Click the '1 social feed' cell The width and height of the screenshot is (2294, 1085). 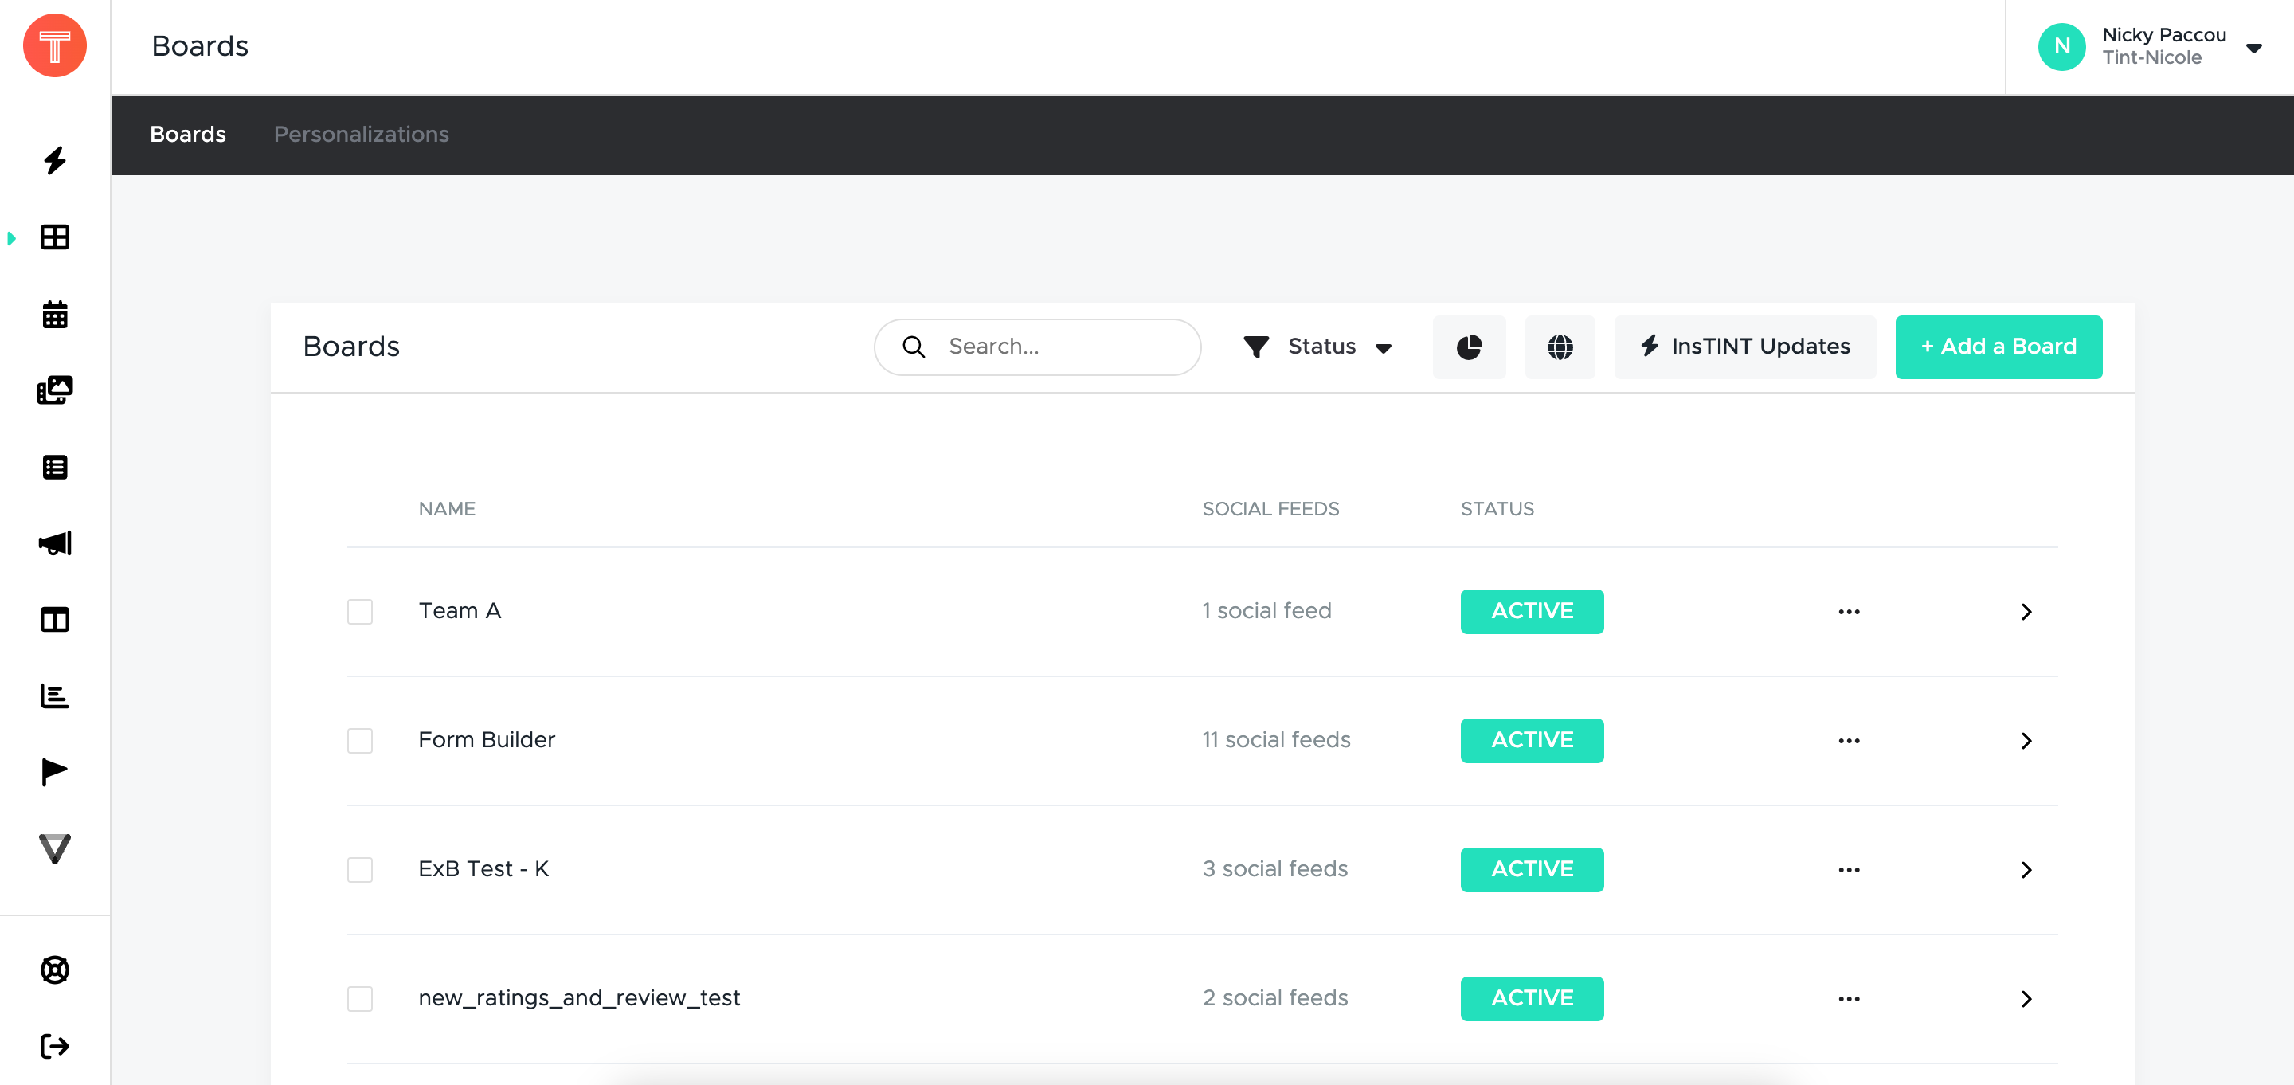(1266, 611)
